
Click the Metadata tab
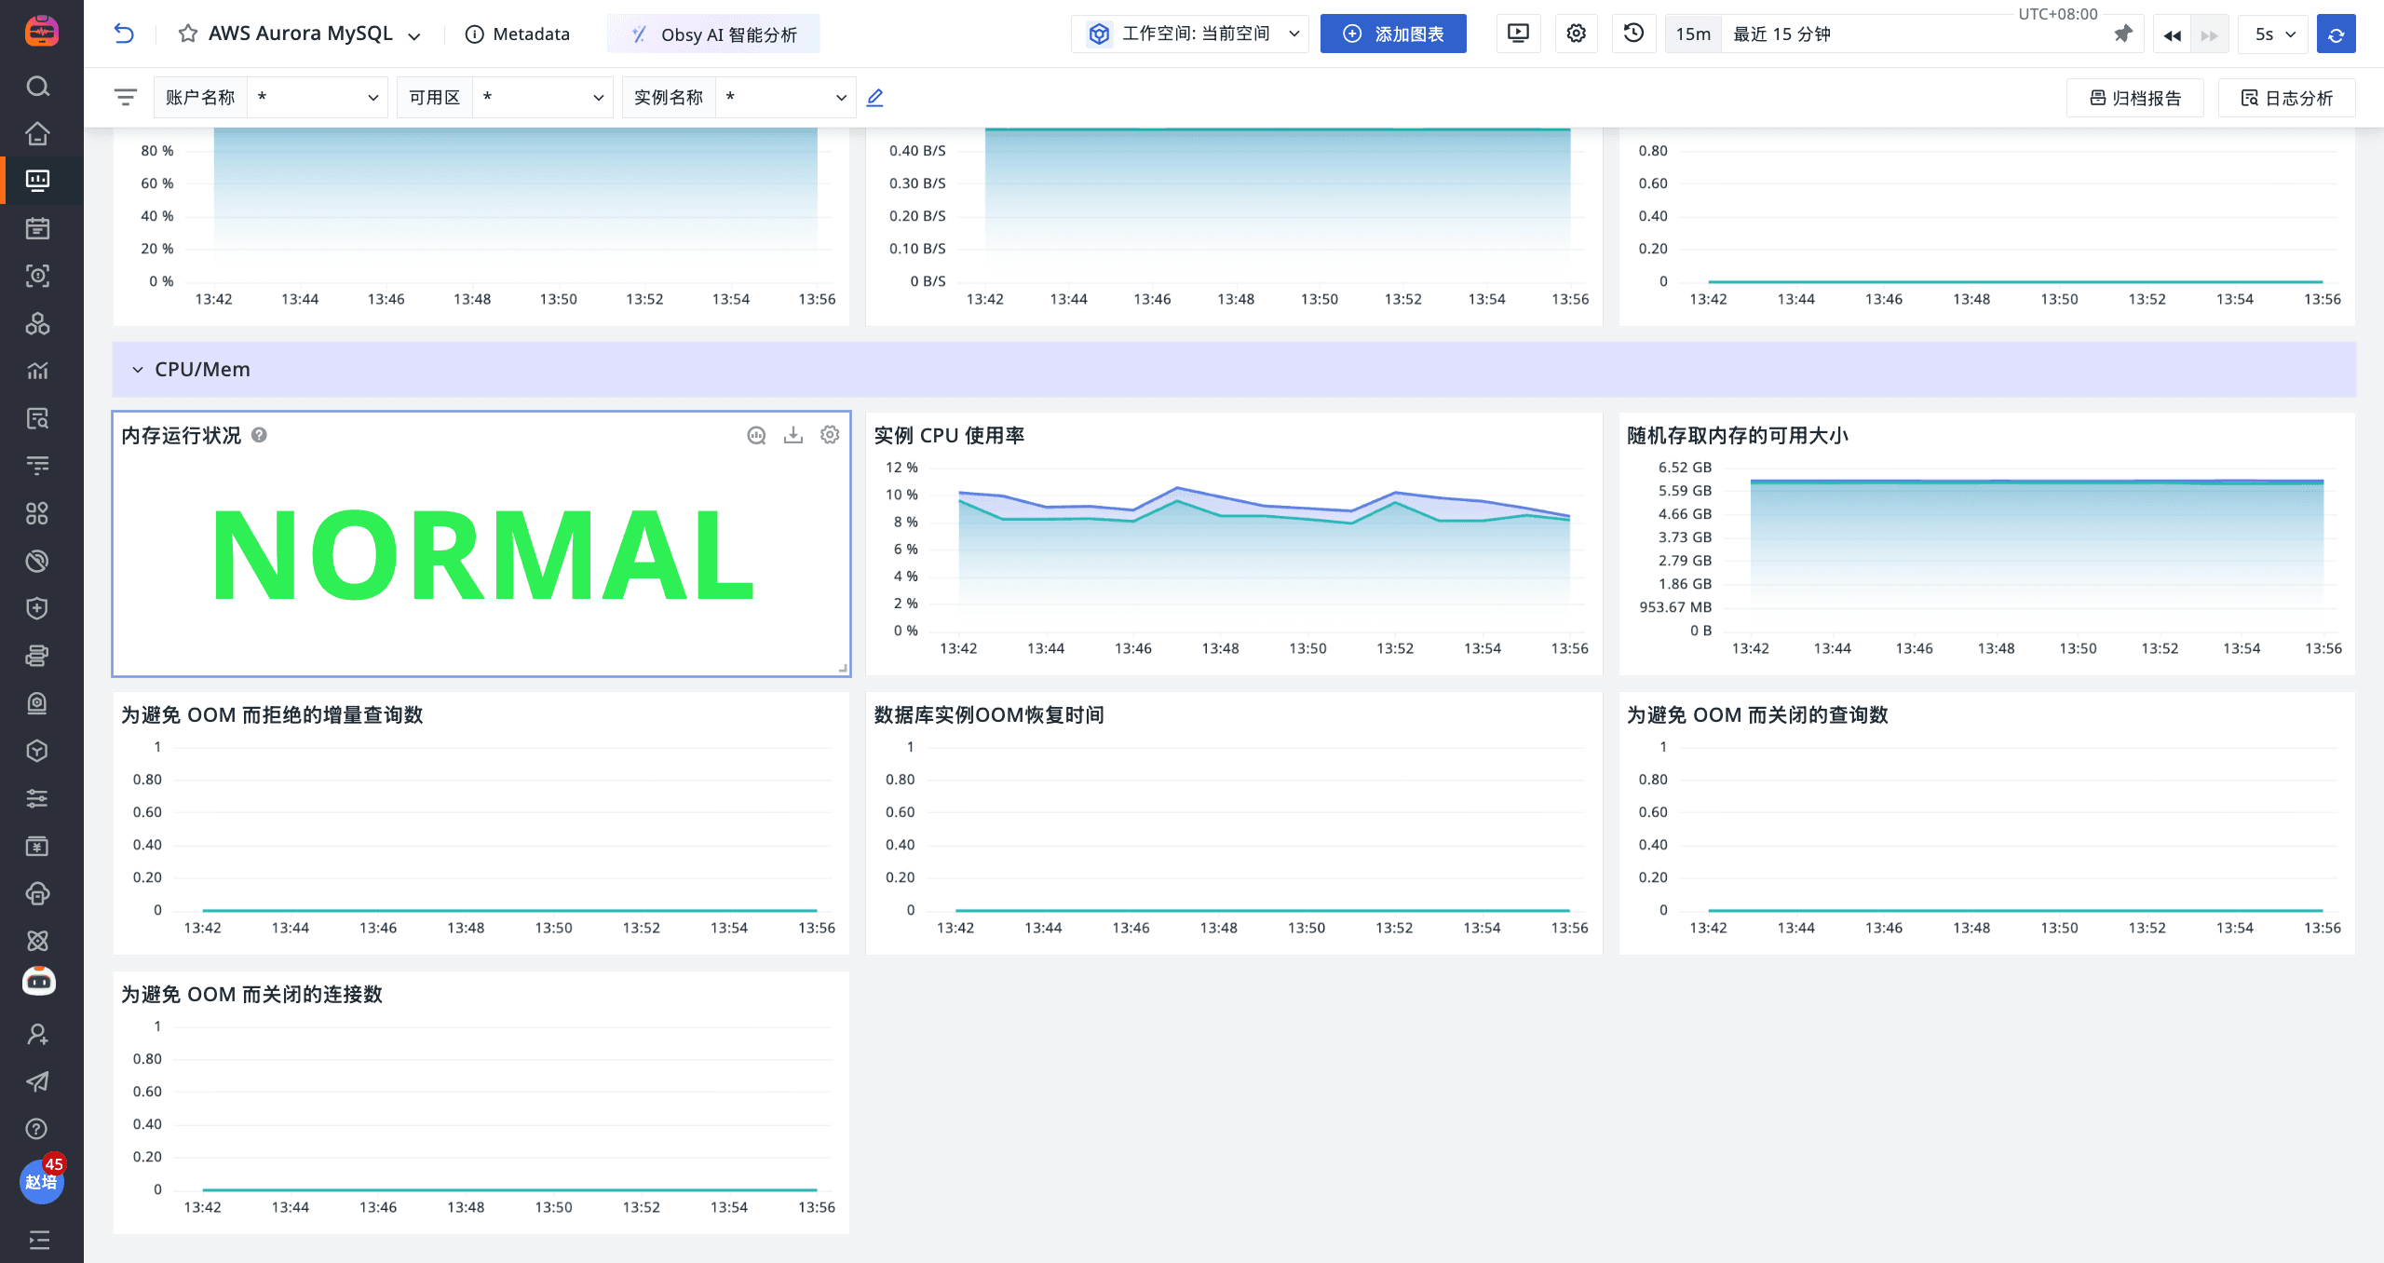[x=518, y=34]
